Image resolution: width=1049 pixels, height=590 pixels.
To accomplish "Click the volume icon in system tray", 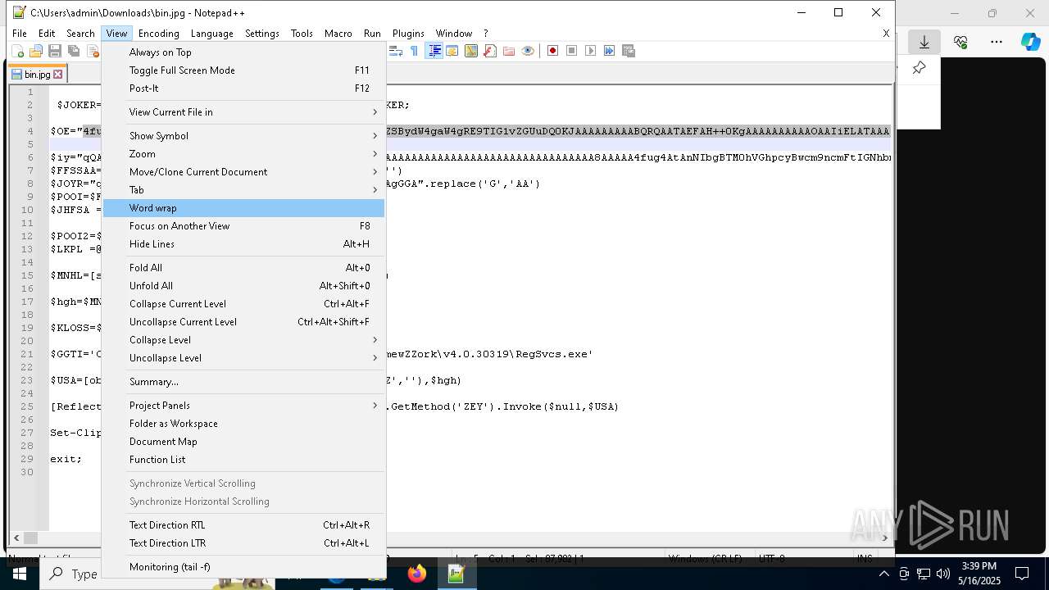I will pyautogui.click(x=942, y=574).
